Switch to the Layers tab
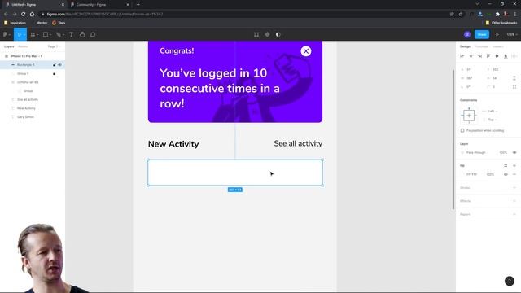The image size is (521, 293). (x=9, y=46)
